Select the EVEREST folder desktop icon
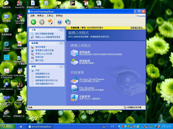This screenshot has height=129, width=173. [x=20, y=113]
